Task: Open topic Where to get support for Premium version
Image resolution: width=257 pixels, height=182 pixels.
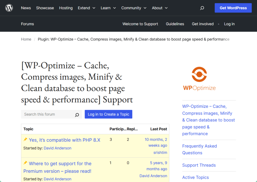Action: [57, 167]
